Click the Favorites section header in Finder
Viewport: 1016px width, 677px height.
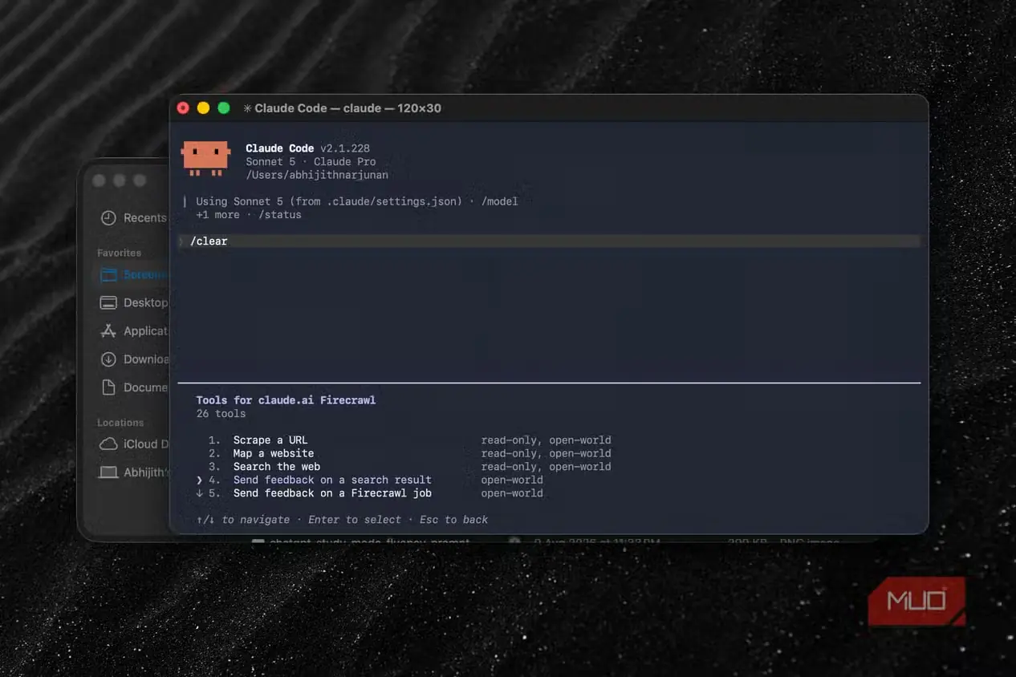click(119, 253)
